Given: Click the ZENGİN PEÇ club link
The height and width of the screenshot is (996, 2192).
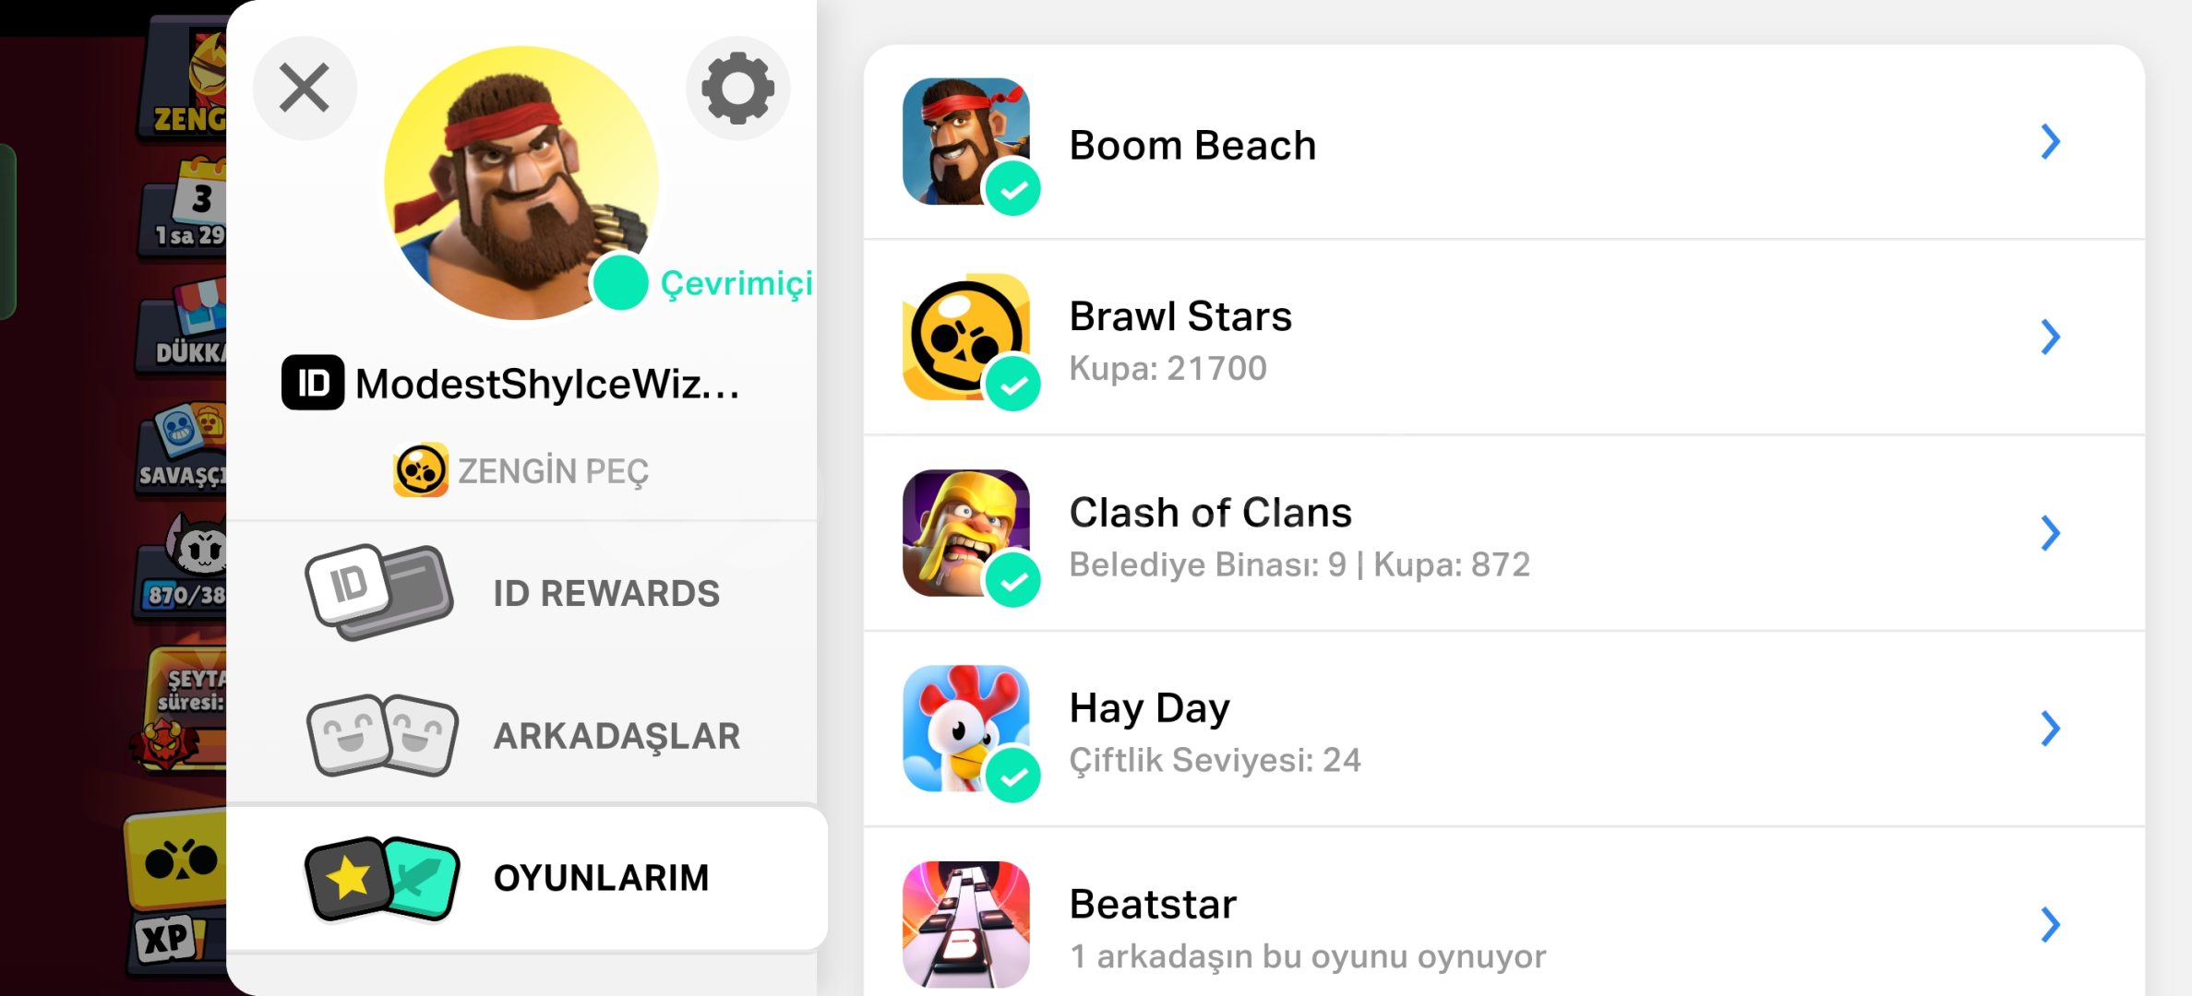Looking at the screenshot, I should (x=521, y=471).
